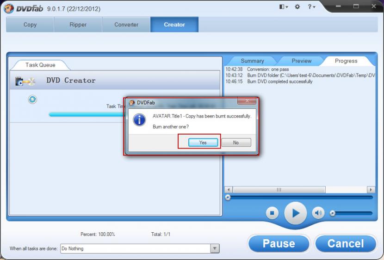Select the Creator tab

click(174, 25)
